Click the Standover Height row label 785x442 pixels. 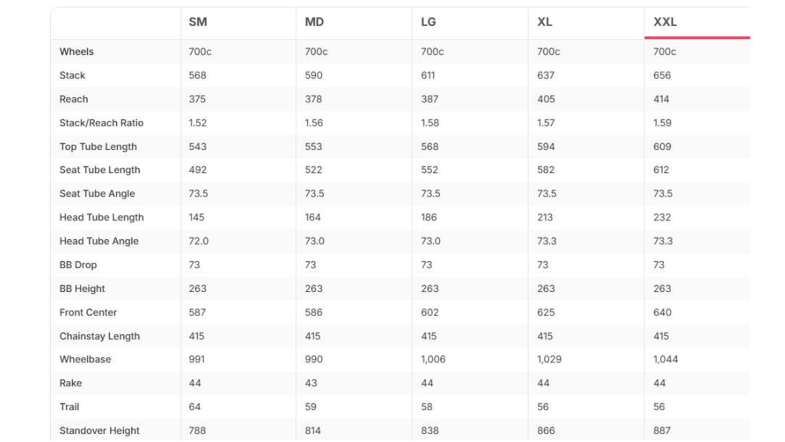99,430
